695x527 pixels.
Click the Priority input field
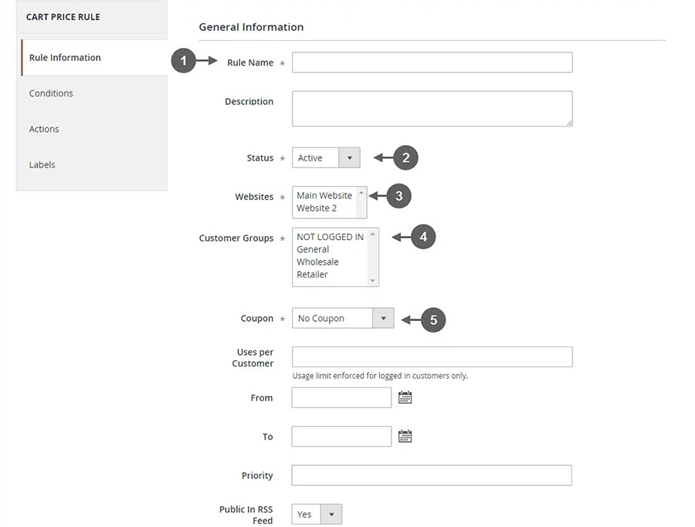point(431,475)
